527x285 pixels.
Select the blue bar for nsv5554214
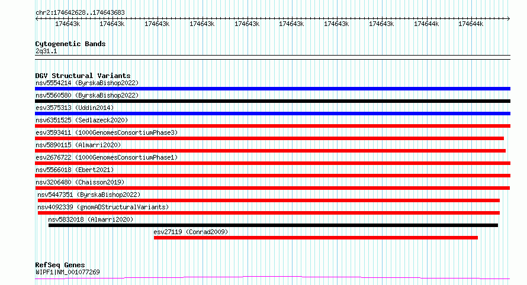272,89
